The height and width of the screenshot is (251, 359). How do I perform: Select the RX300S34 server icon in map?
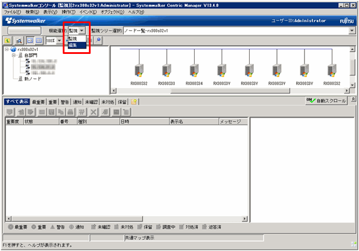(x=194, y=70)
